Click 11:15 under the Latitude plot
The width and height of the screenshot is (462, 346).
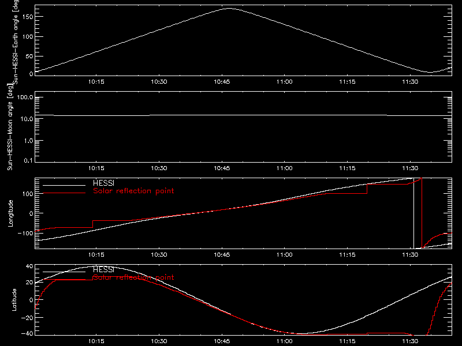coord(348,341)
